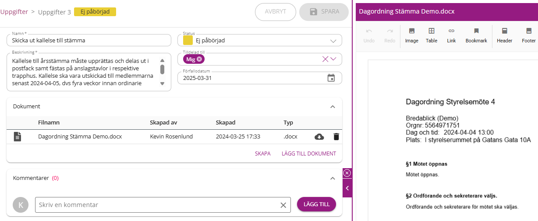Click the yellow status color swatch

[188, 40]
